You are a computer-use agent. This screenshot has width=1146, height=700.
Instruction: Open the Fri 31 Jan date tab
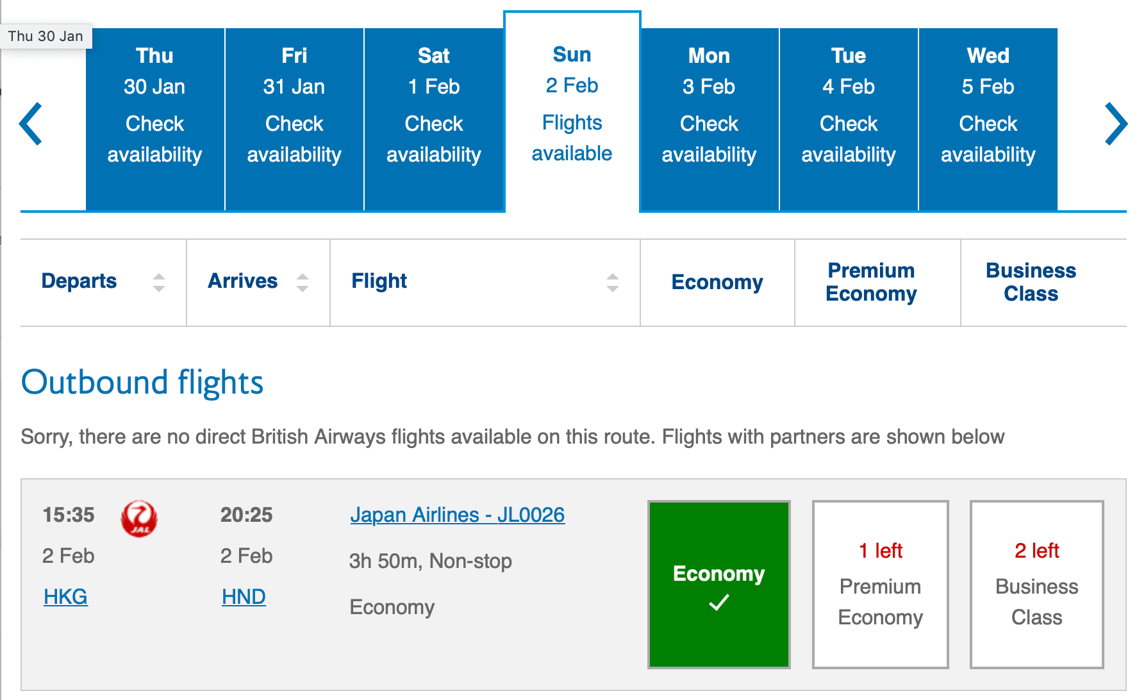point(294,119)
